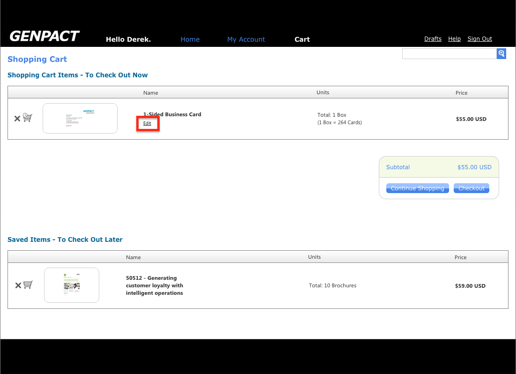The width and height of the screenshot is (516, 374).
Task: Open the My Account menu item
Action: pyautogui.click(x=246, y=39)
